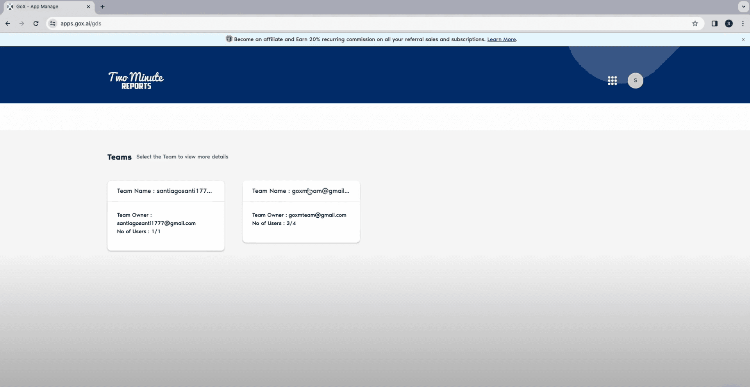Select the goxmteam@gmail... team card title
The height and width of the screenshot is (387, 750).
[x=301, y=191]
